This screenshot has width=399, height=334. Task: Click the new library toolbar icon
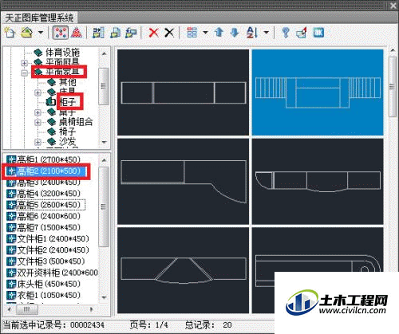point(10,33)
